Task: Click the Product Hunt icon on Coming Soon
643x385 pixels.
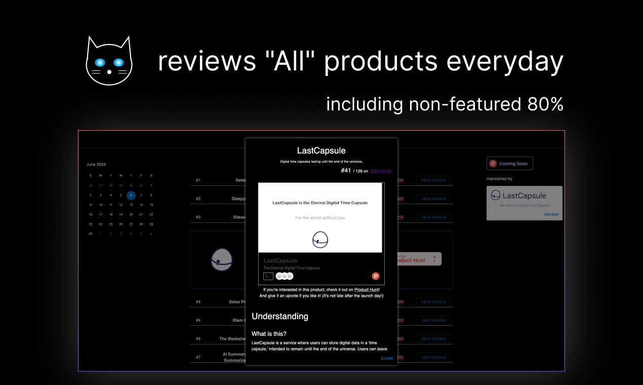Action: pos(493,164)
